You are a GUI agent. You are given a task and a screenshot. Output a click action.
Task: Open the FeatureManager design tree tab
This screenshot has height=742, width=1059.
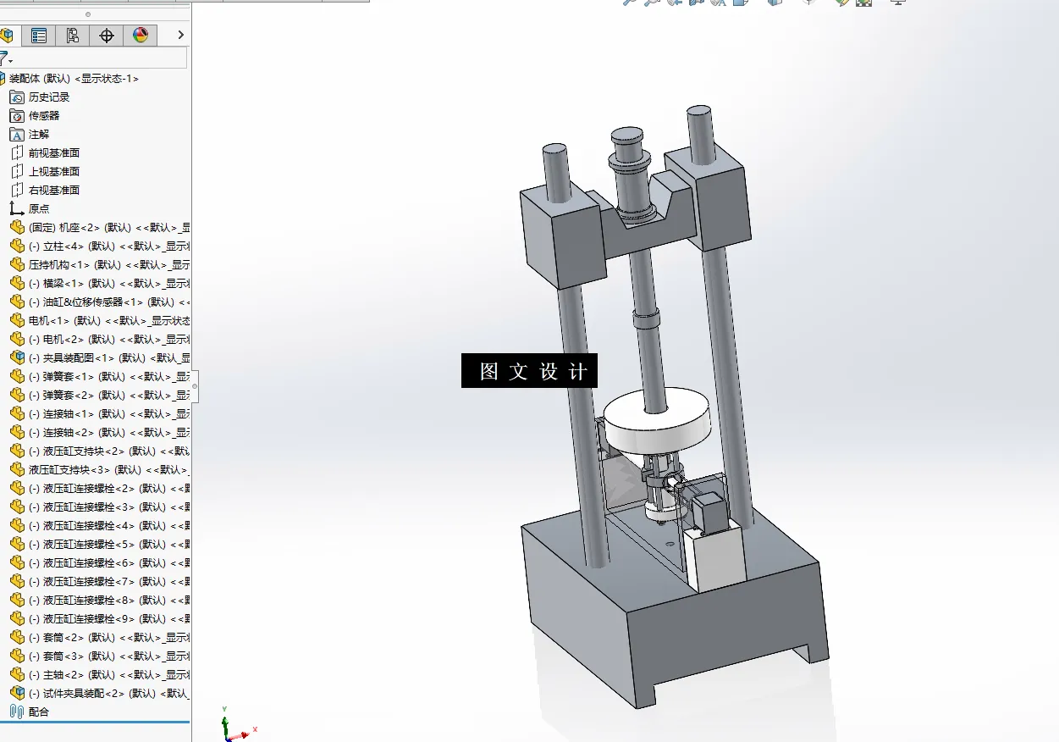(x=8, y=36)
